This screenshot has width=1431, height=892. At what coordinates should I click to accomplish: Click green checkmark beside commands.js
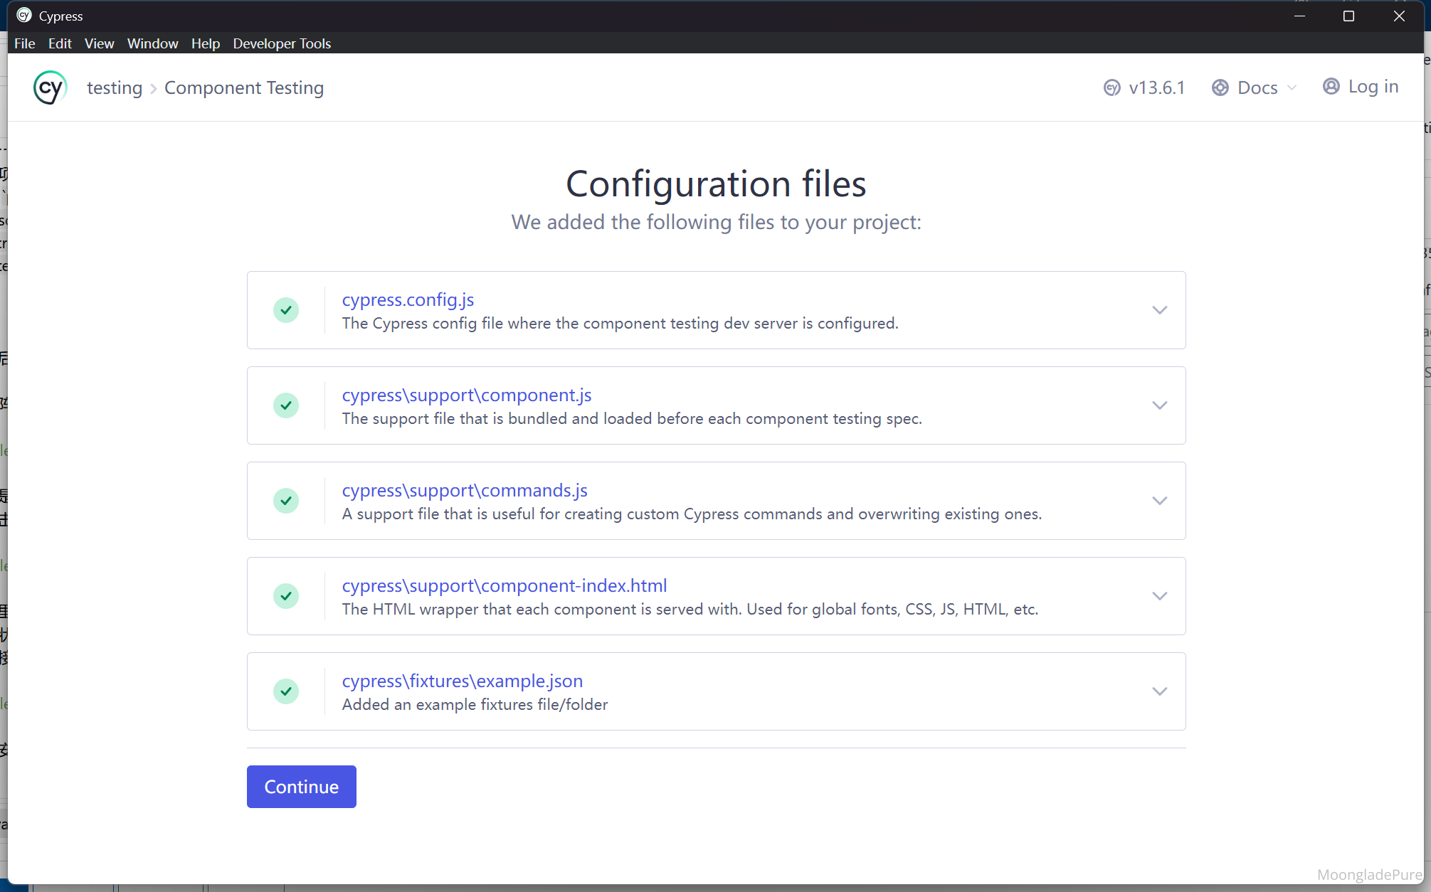[x=286, y=501]
